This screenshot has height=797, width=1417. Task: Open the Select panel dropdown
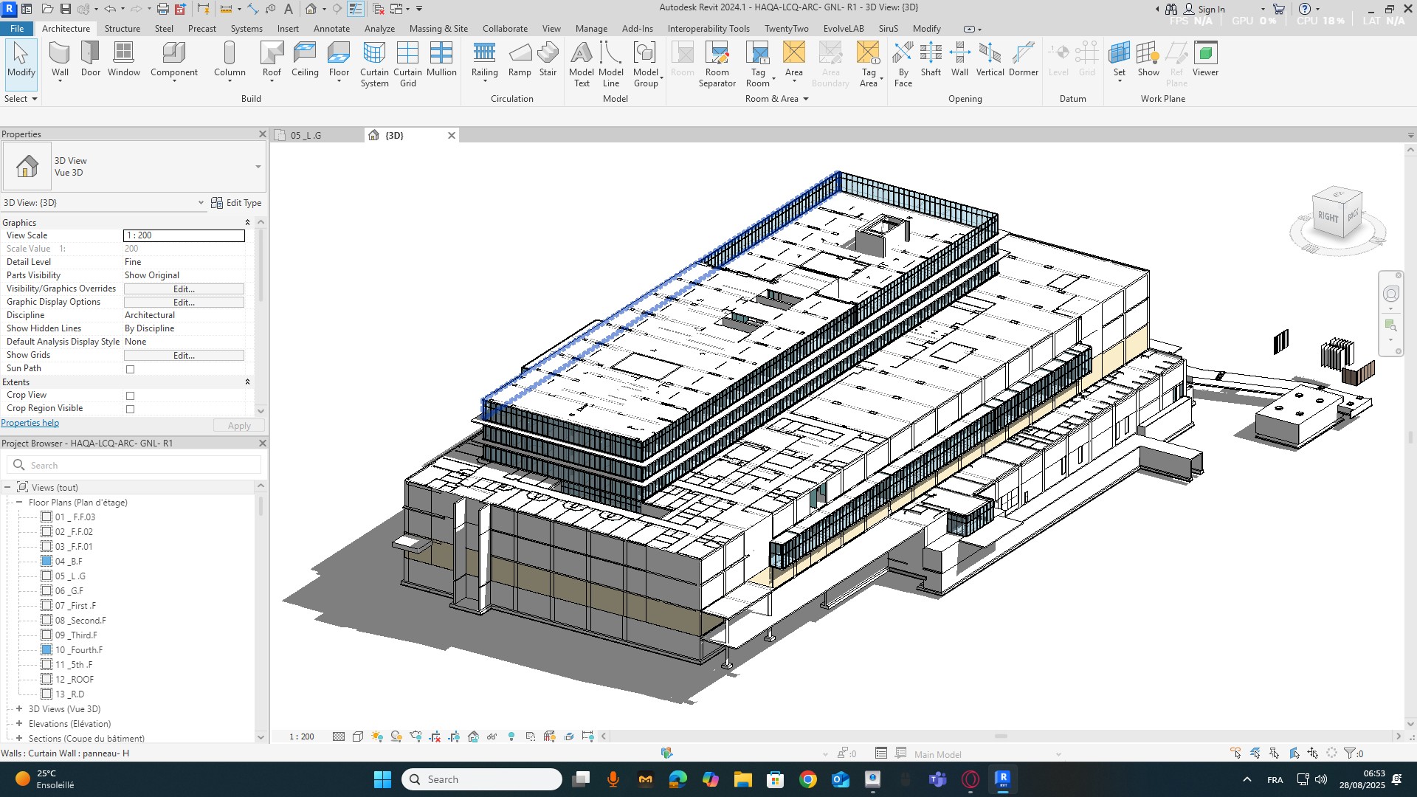coord(21,99)
